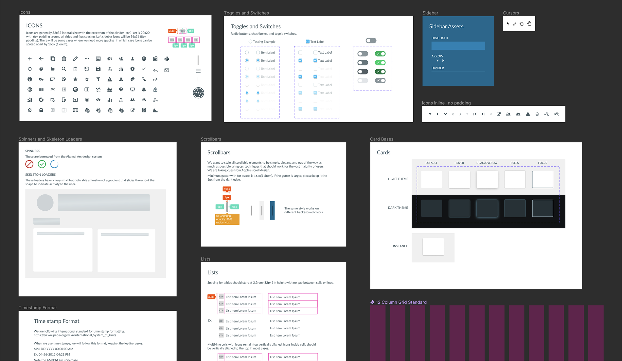622x361 pixels.
Task: Click the pencil edit icon in the Icons grid
Action: click(x=75, y=59)
